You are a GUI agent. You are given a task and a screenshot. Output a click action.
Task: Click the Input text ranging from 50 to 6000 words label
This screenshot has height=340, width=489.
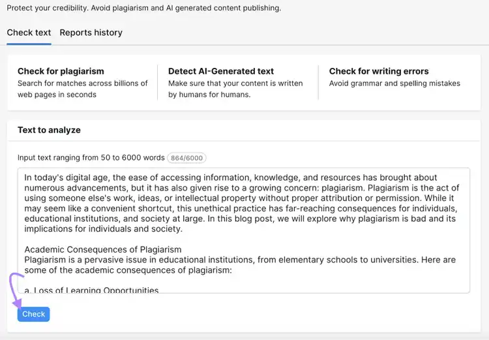point(91,158)
